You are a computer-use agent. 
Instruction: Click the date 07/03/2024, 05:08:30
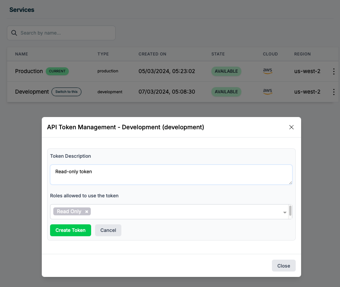click(x=167, y=92)
